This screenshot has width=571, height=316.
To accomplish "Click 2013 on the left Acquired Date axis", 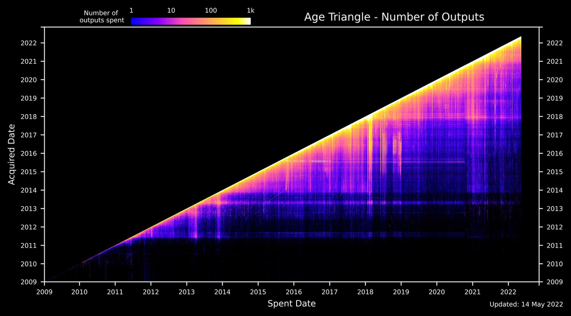I will 28,209.
